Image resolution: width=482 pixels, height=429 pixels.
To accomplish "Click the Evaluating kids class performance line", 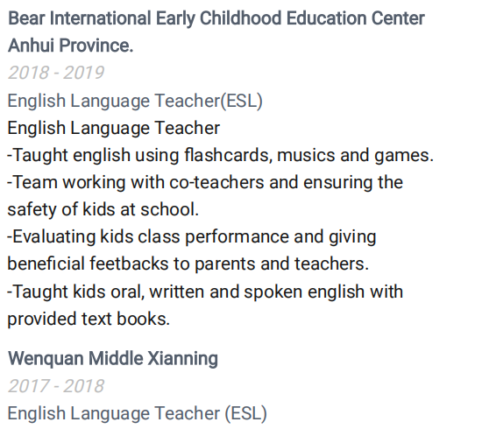I will (x=192, y=236).
